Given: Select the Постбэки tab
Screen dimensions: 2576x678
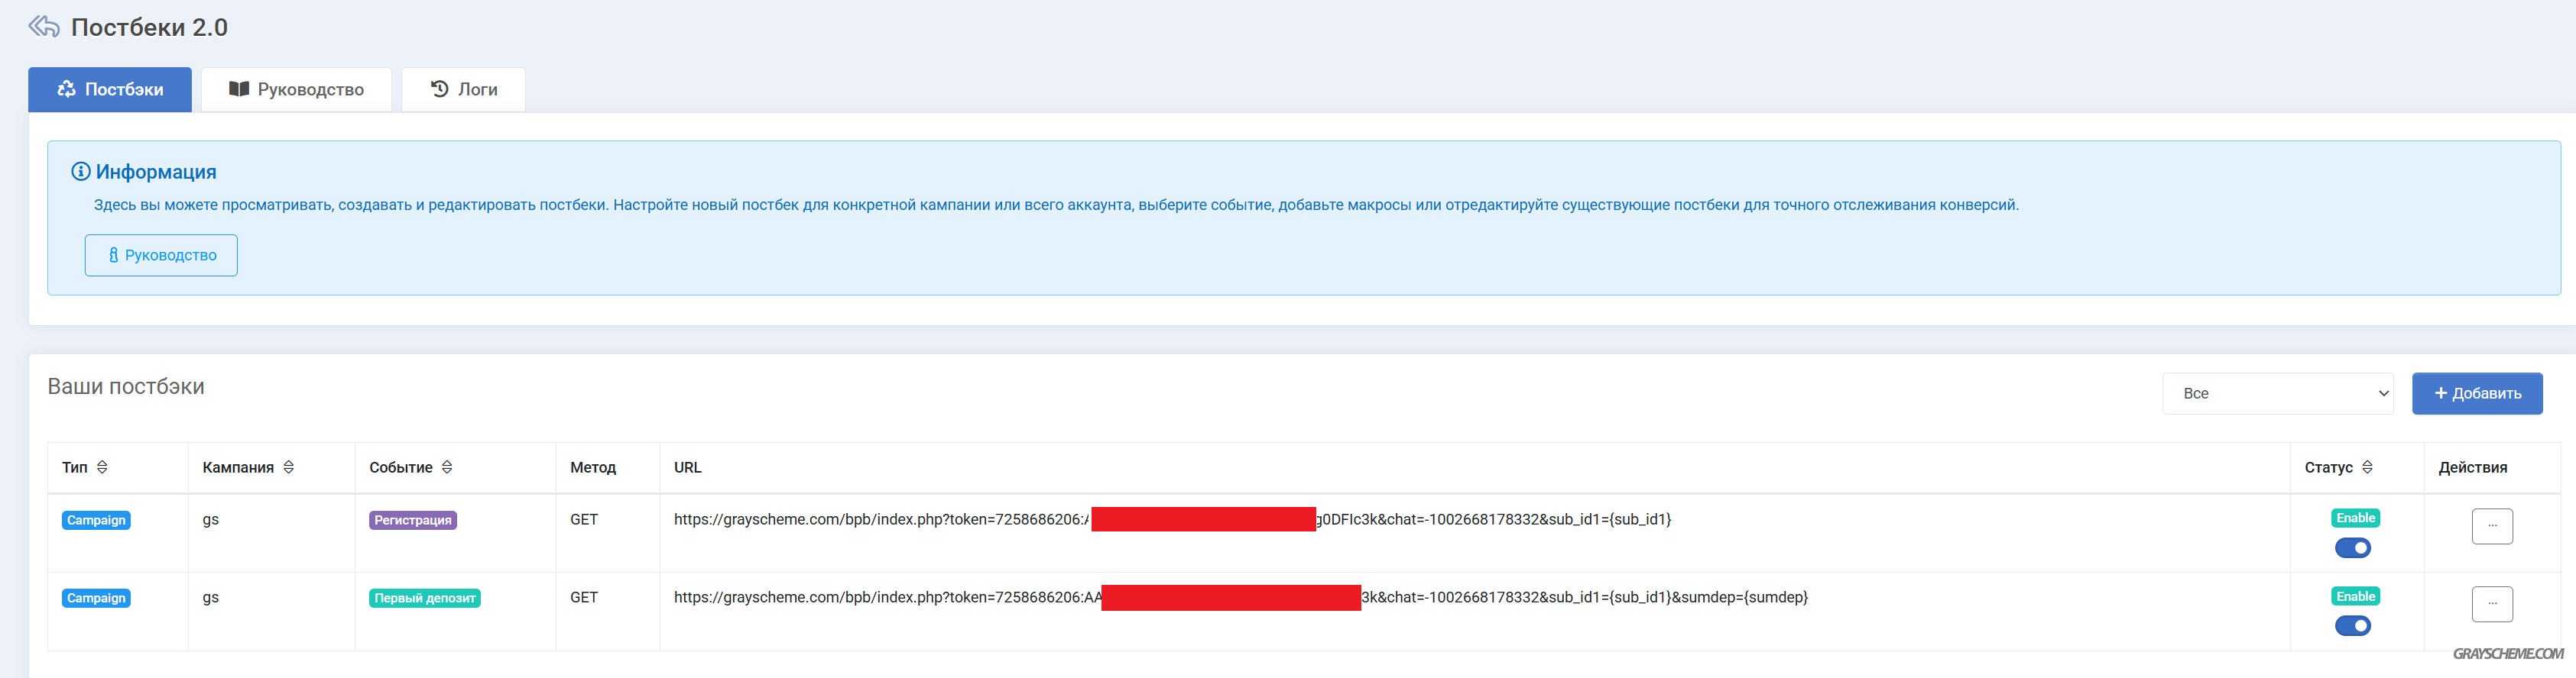Looking at the screenshot, I should tap(110, 90).
